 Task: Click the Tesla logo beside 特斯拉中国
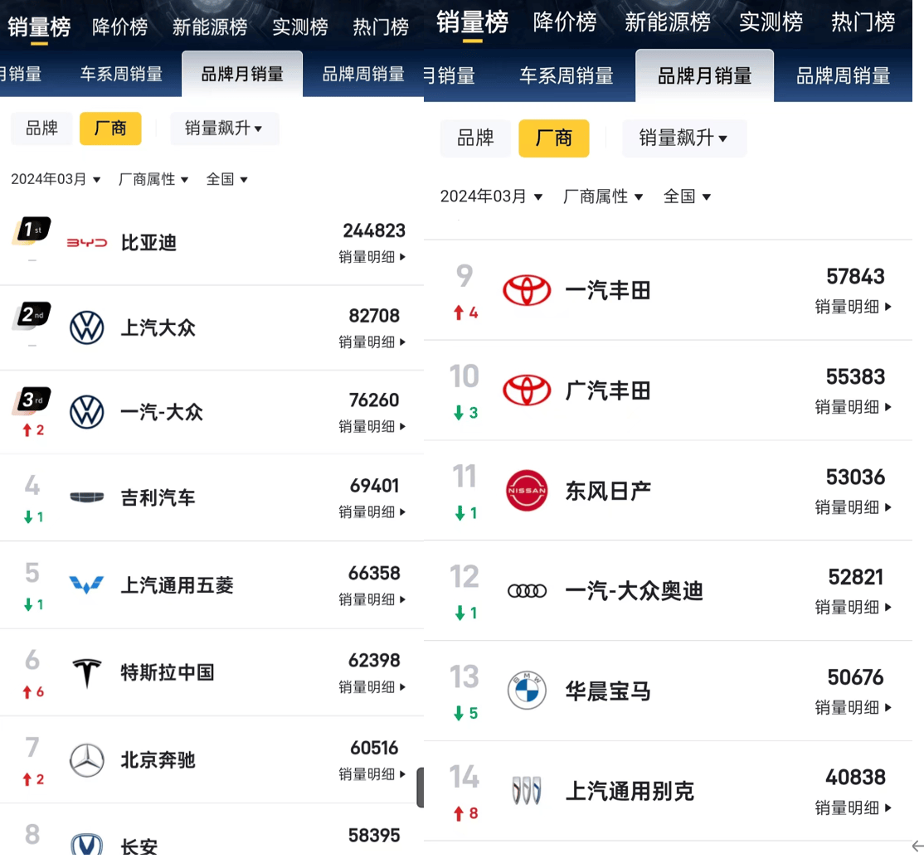[86, 672]
